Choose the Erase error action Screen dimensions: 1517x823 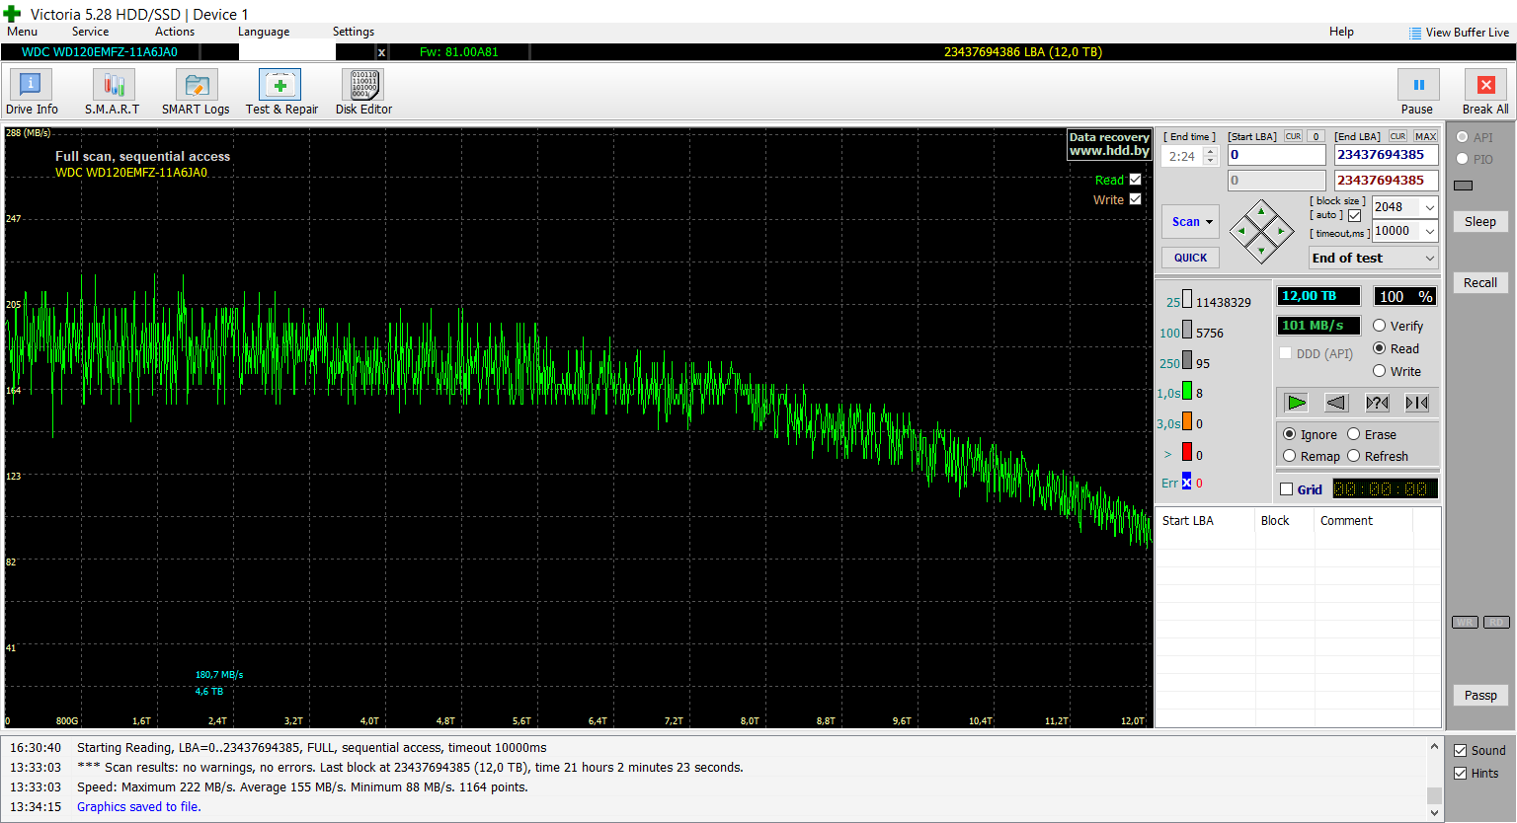1354,434
